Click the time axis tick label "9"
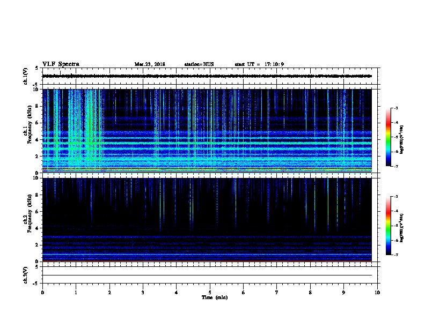The height and width of the screenshot is (328, 425). tap(343, 293)
